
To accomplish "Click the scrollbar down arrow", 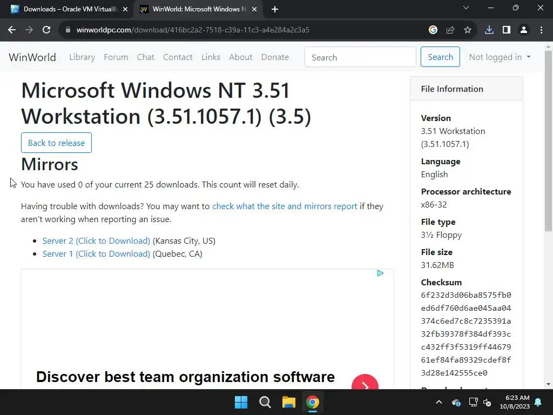I will [x=549, y=384].
